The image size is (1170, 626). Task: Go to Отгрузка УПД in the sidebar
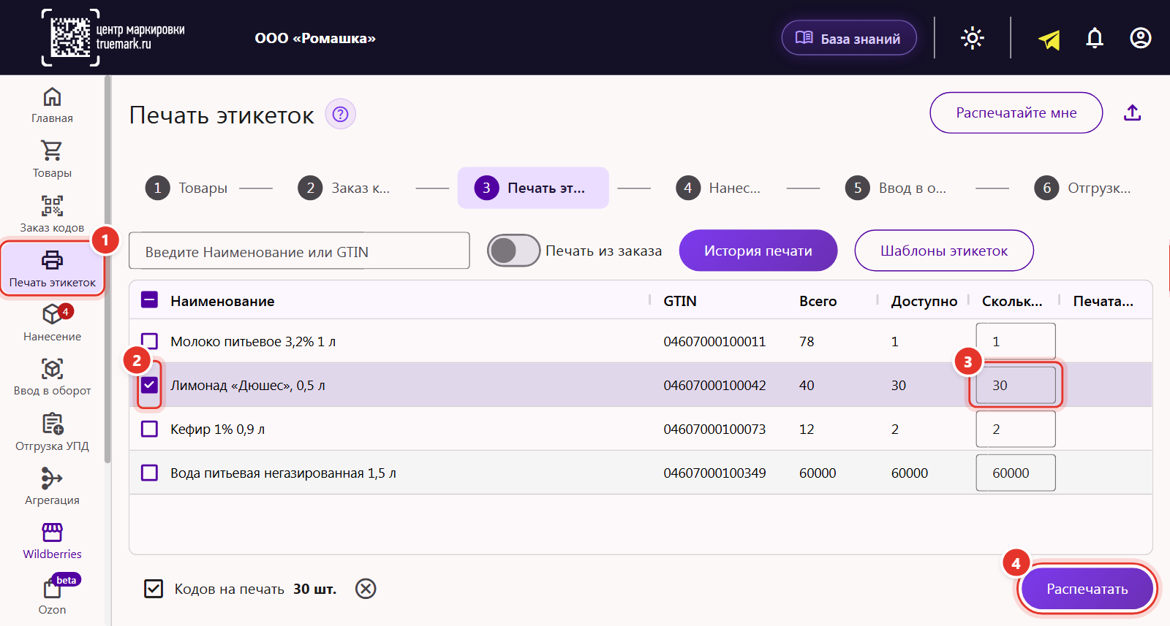(x=52, y=433)
